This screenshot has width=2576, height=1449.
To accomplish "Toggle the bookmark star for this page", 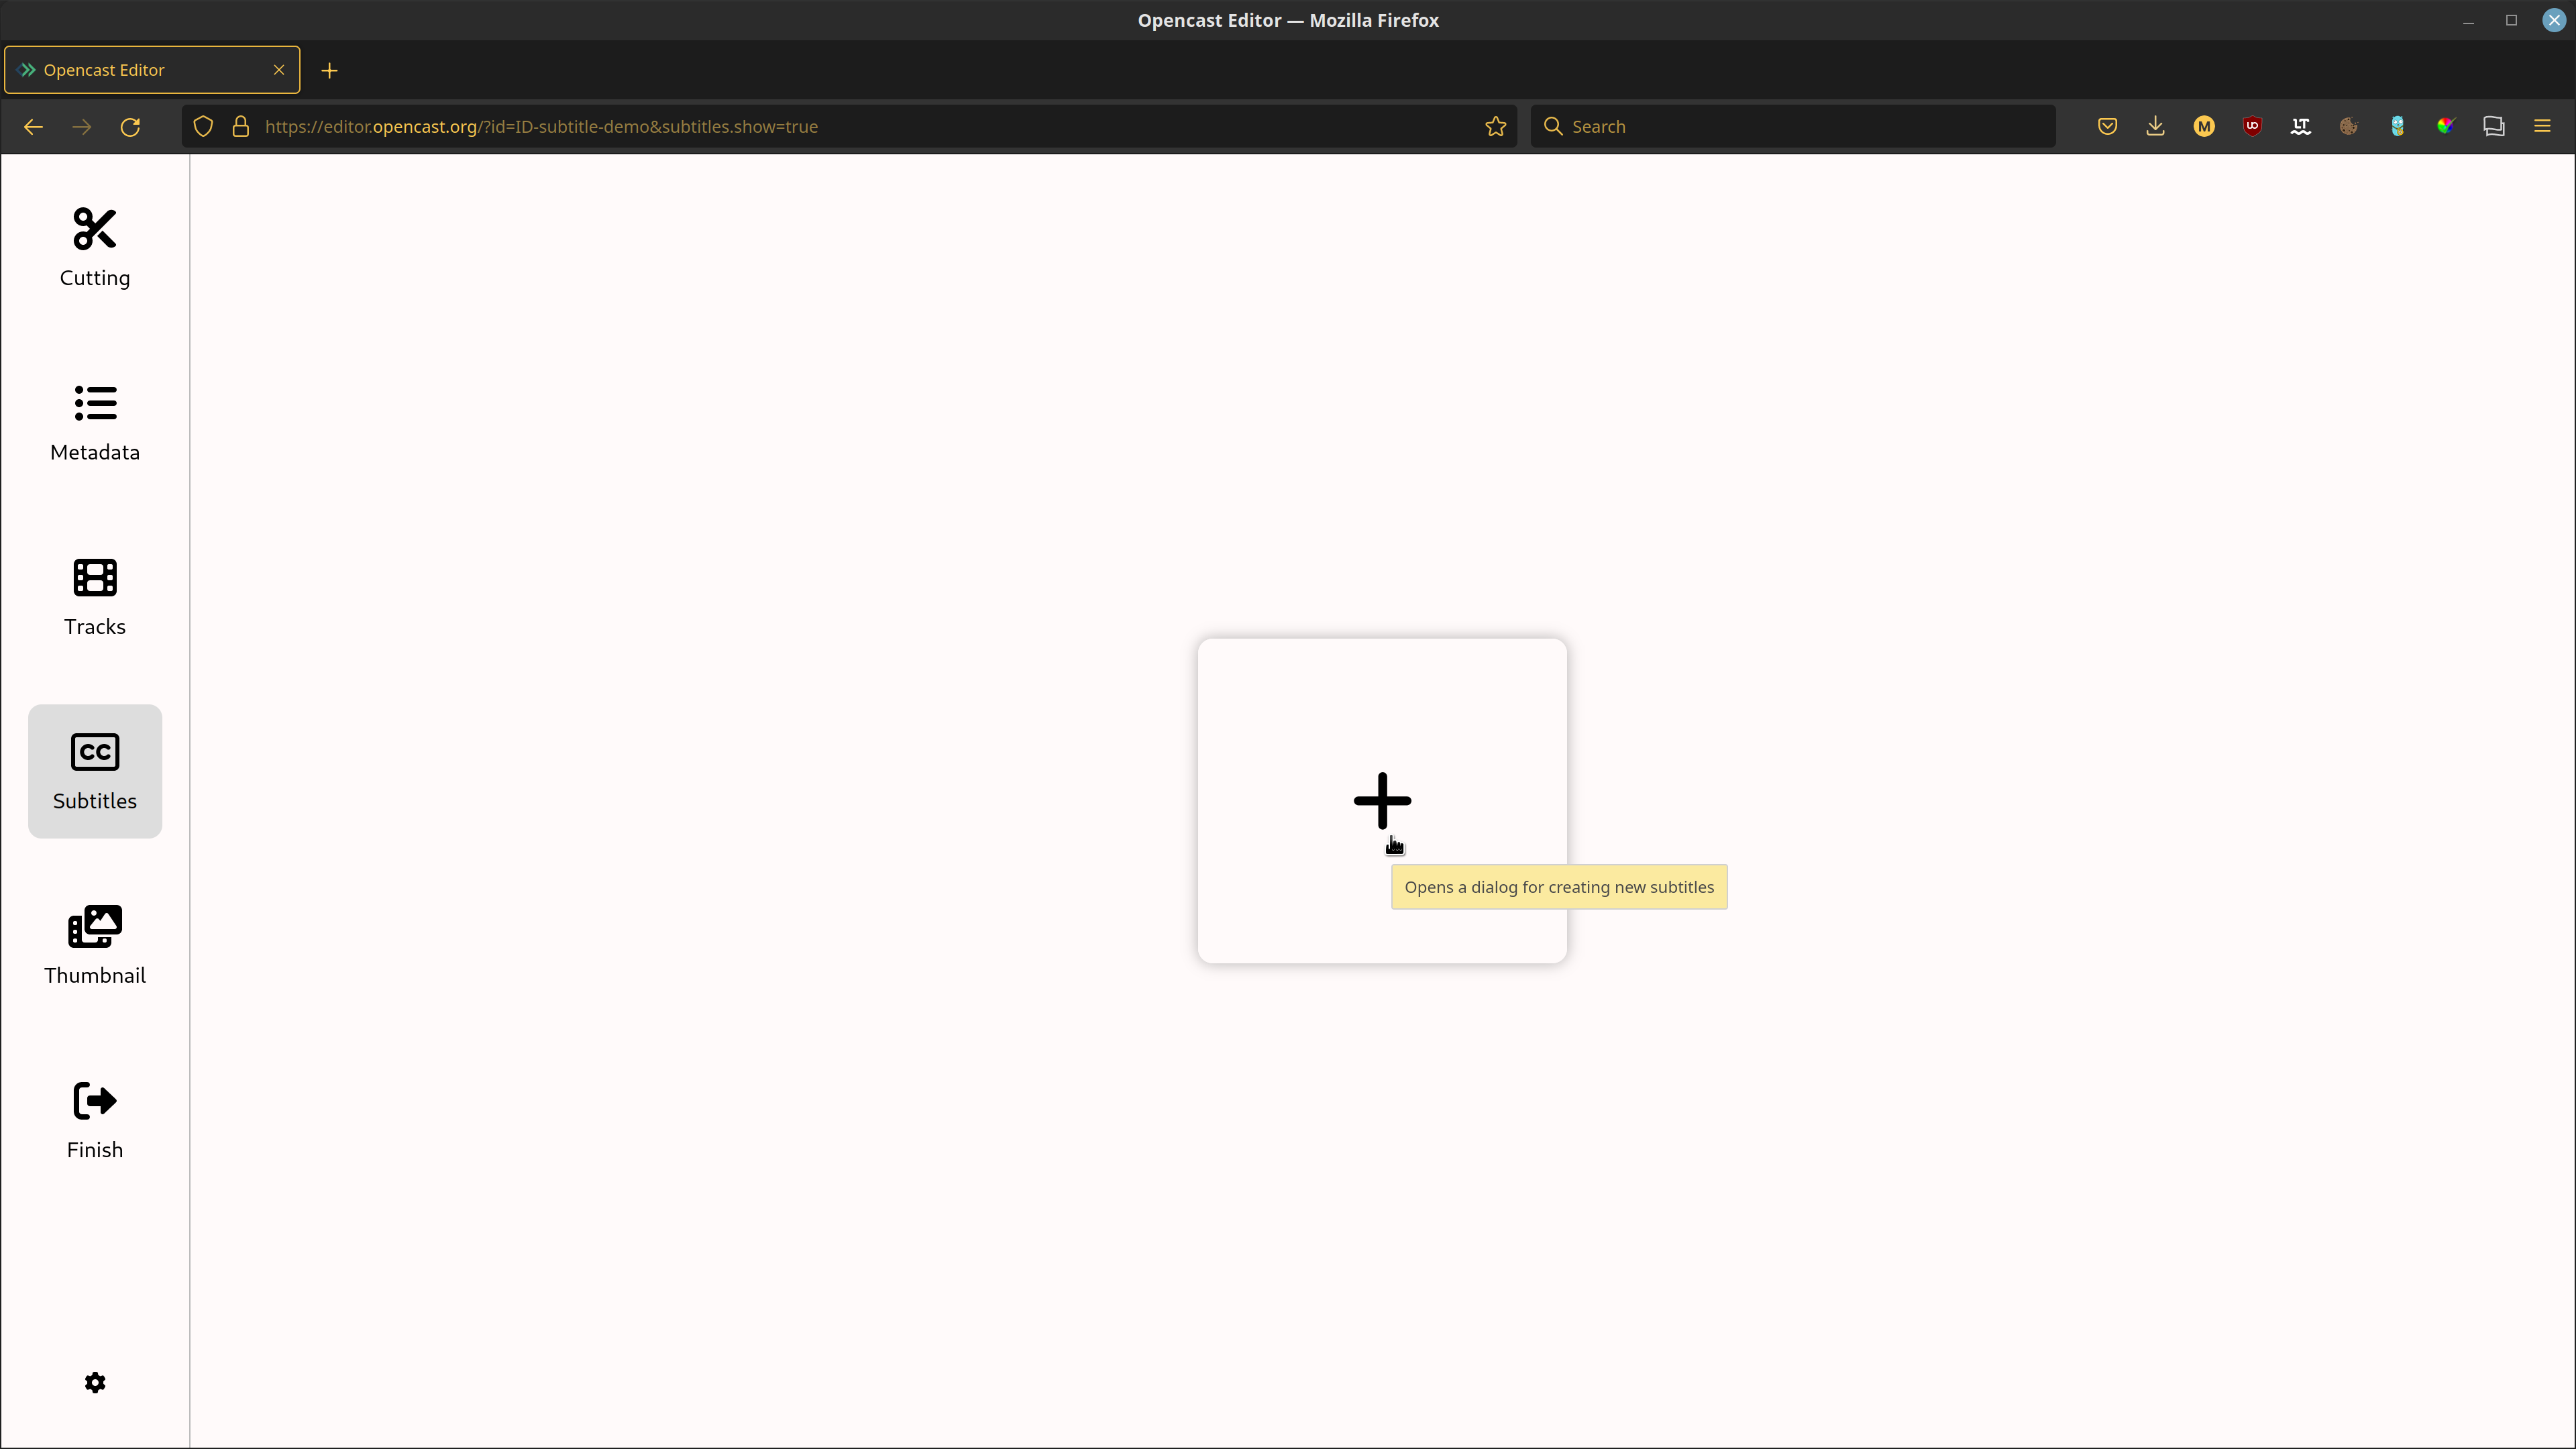I will click(1495, 126).
